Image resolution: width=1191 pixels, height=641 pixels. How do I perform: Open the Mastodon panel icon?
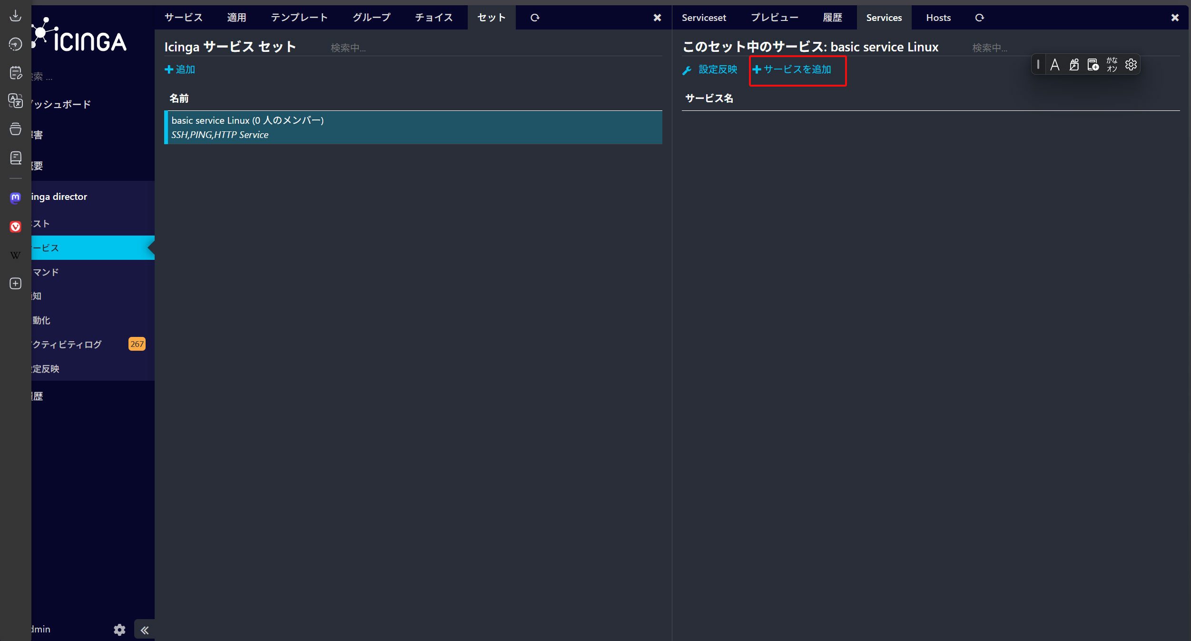point(15,197)
